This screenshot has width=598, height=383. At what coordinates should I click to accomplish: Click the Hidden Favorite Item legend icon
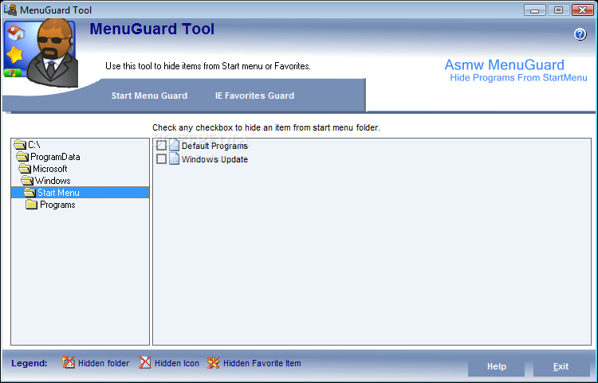(x=214, y=362)
